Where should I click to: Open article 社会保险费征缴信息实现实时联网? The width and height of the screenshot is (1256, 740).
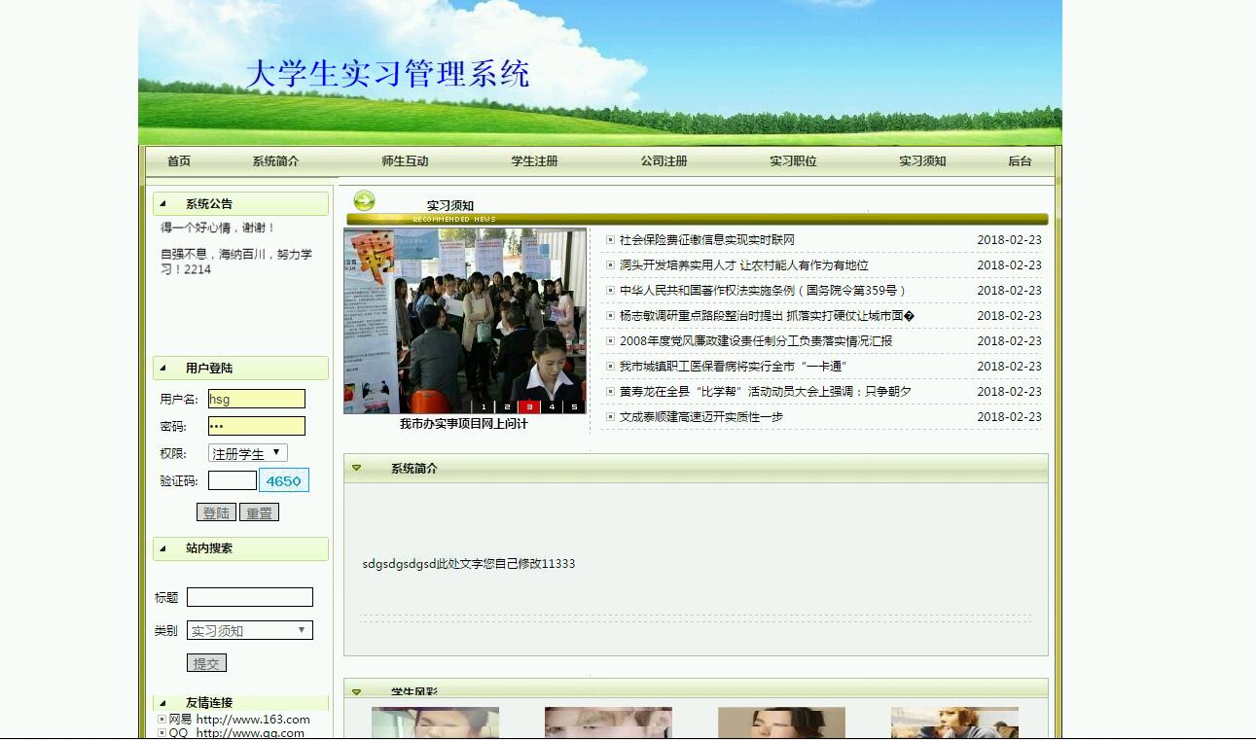(707, 240)
